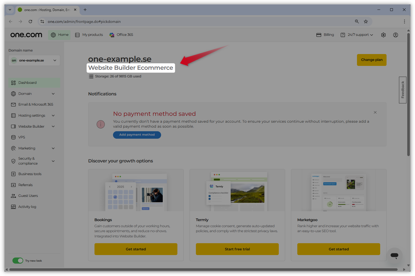
Task: Open Billing in top navigation
Action: point(325,35)
